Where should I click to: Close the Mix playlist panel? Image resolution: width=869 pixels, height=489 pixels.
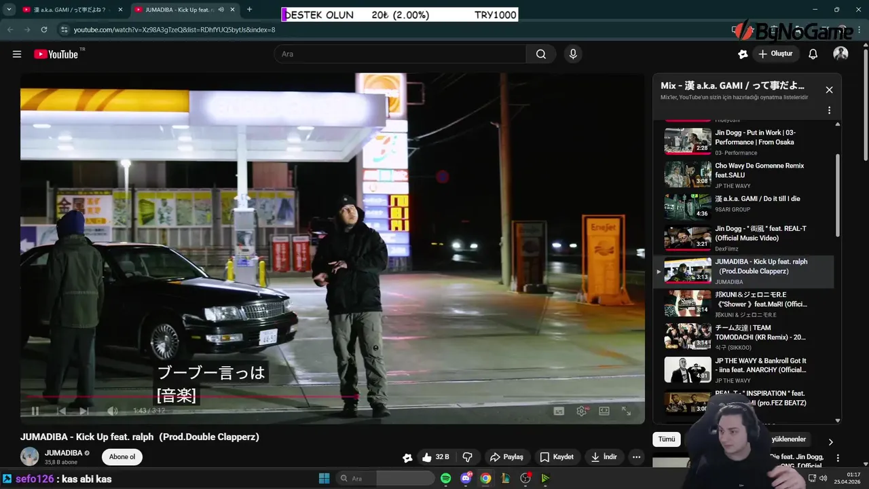pos(829,90)
